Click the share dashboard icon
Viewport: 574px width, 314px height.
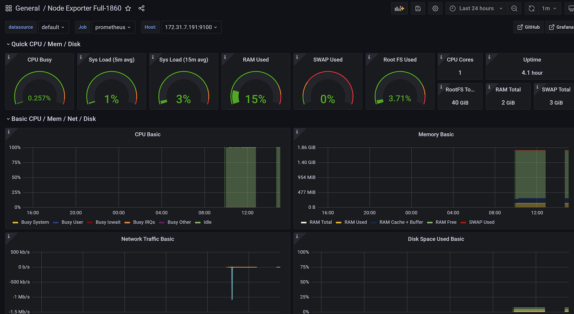pos(141,8)
